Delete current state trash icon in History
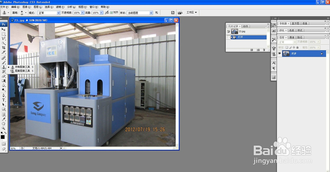330x172 pixels. click(264, 50)
